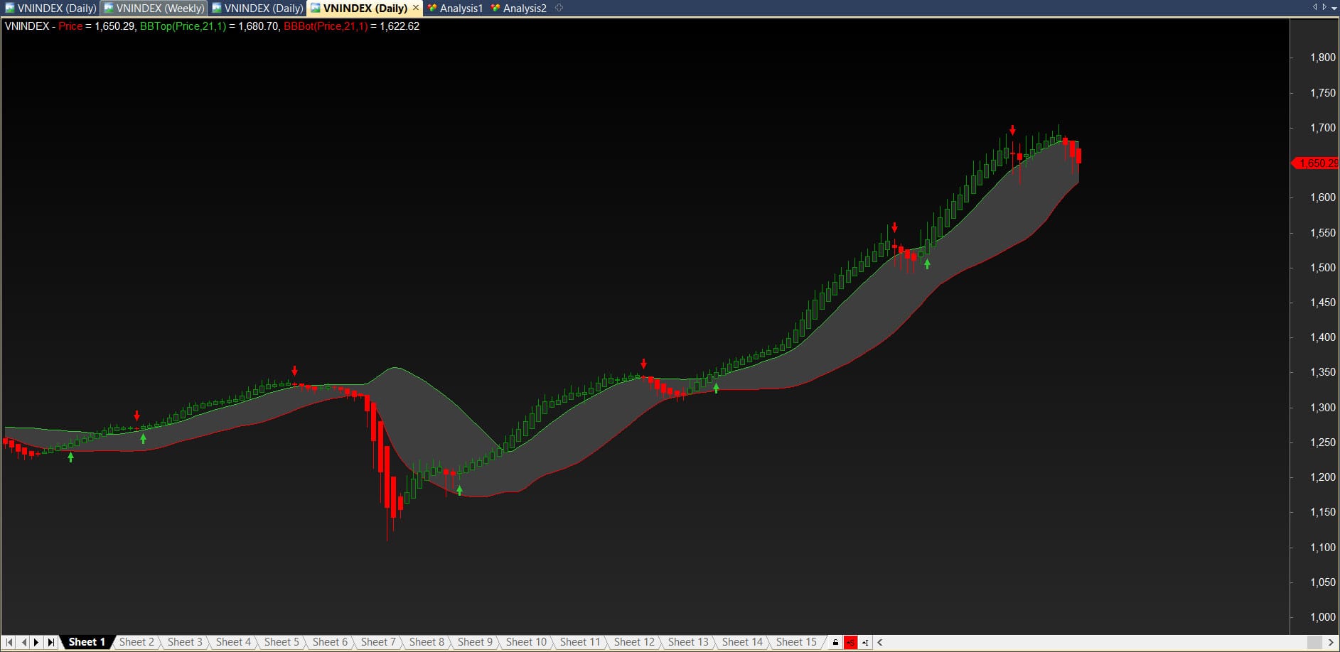Click the 1,000 value on price axis
Image resolution: width=1340 pixels, height=652 pixels.
(x=1322, y=617)
